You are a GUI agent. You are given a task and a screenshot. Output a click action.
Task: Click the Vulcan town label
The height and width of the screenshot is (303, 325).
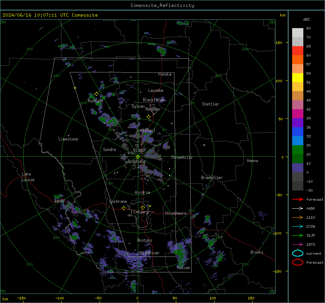point(183,268)
